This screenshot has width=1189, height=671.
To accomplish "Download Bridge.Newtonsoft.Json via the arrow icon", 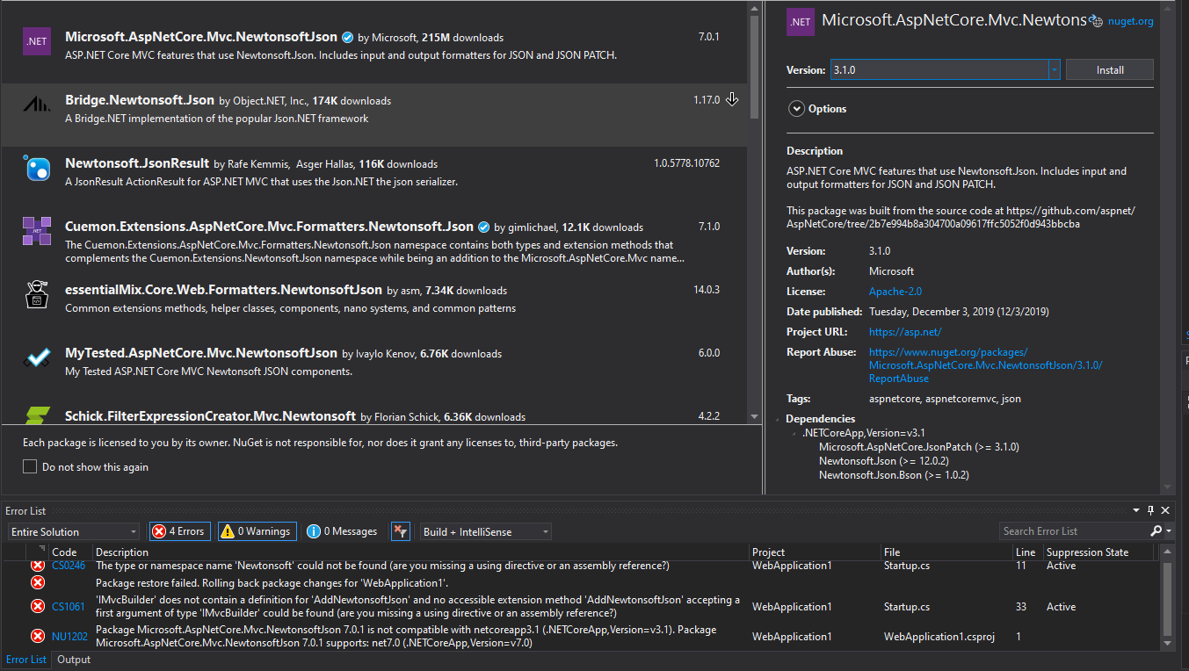I will coord(732,99).
